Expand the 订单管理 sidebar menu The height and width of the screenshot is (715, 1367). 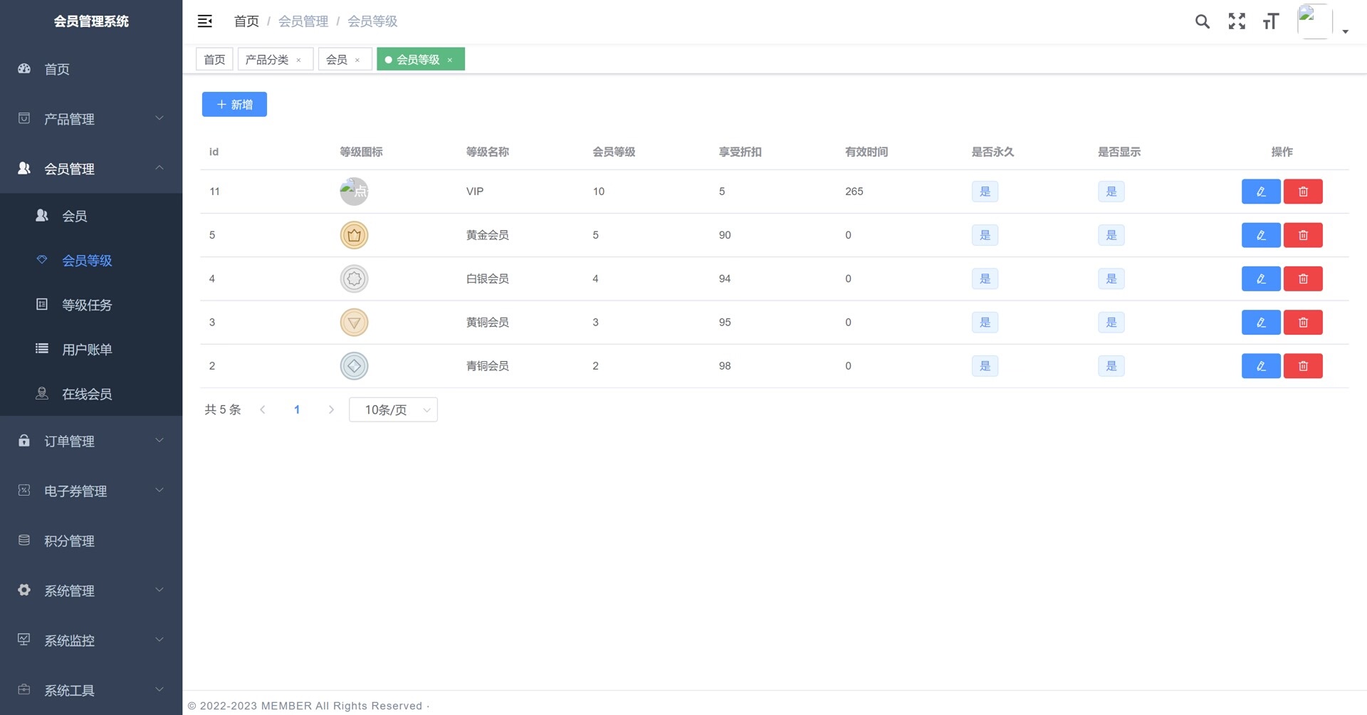pos(91,442)
